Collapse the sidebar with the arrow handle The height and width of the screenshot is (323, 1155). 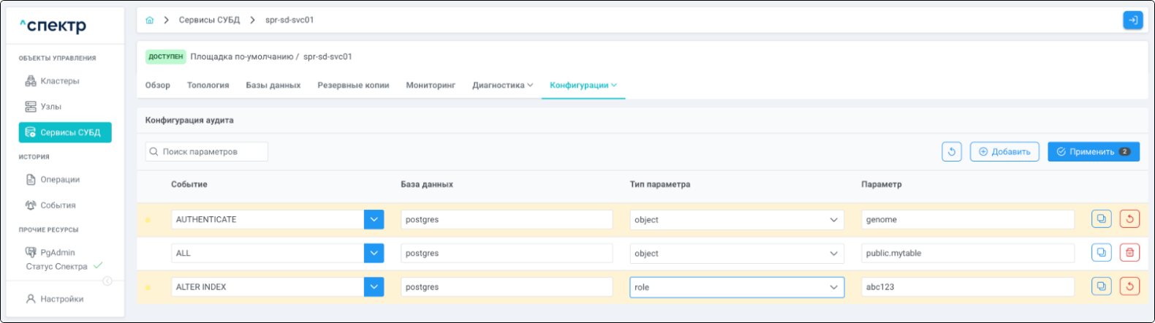click(107, 281)
